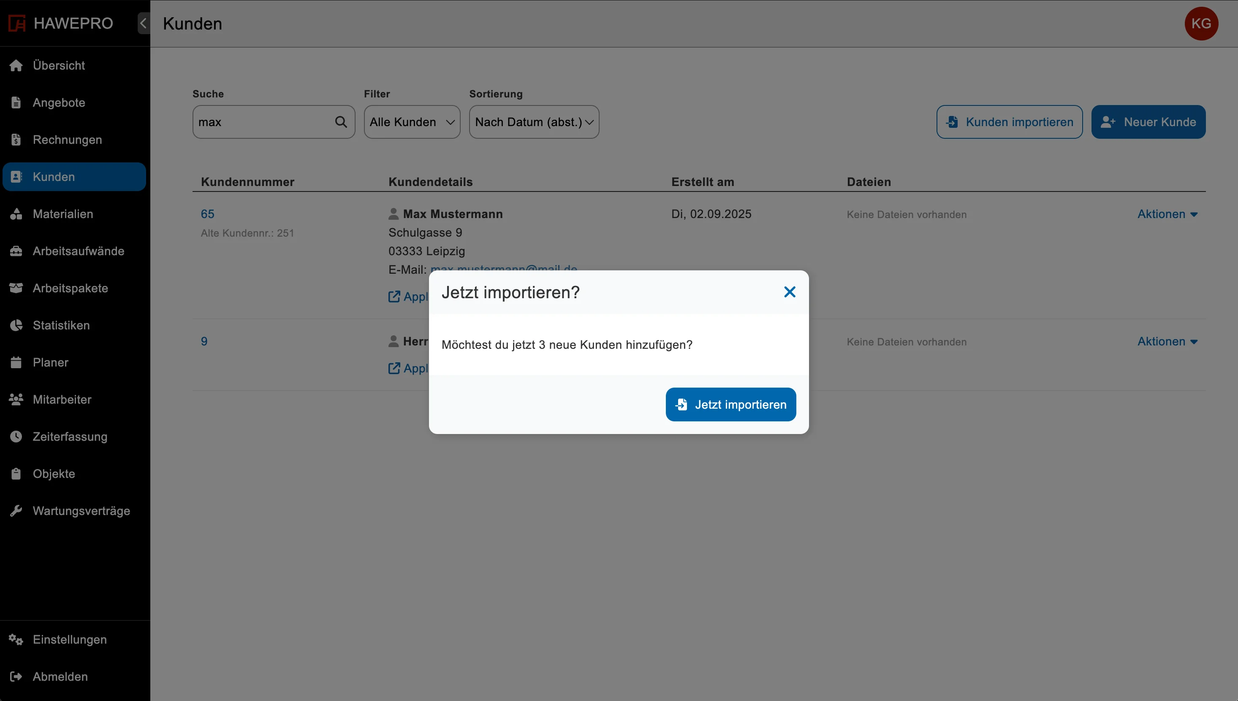Click the address line Schulgasse 9
The height and width of the screenshot is (701, 1238).
(425, 232)
